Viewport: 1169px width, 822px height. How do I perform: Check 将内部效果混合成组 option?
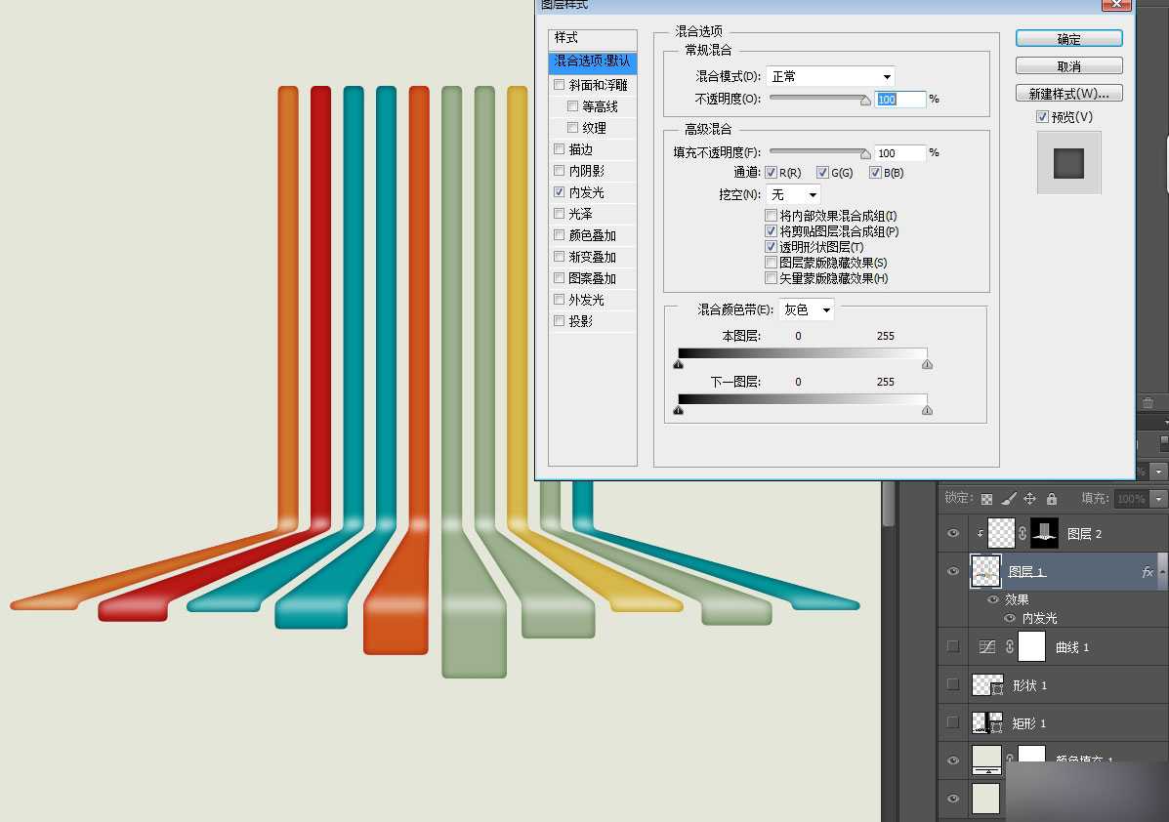point(771,216)
